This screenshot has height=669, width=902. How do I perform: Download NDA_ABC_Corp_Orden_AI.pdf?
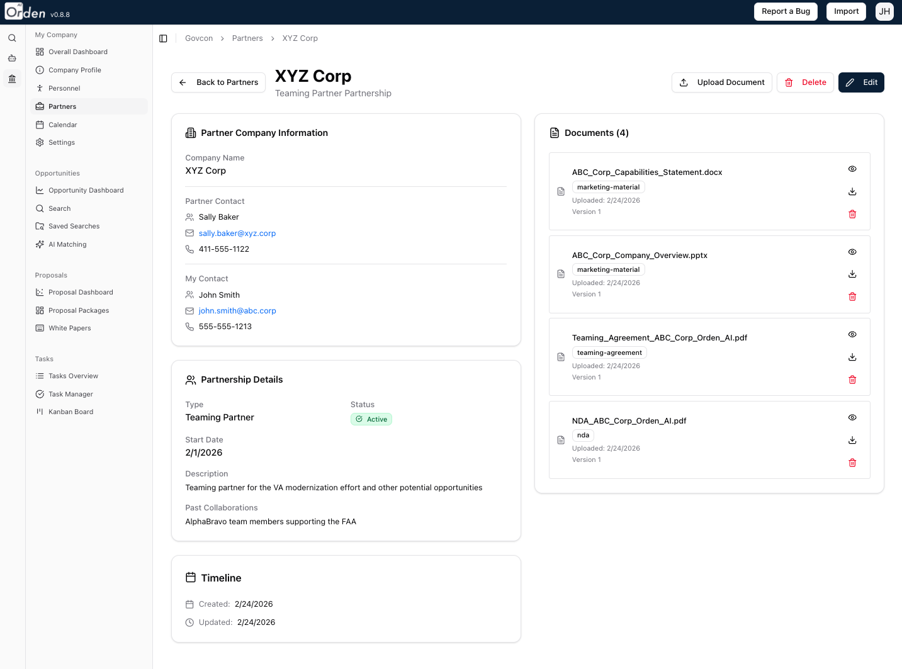tap(852, 440)
